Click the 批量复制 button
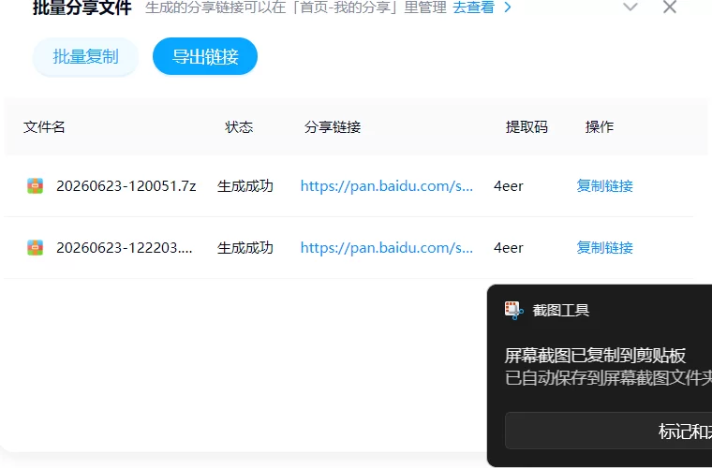The height and width of the screenshot is (468, 712). (x=85, y=57)
